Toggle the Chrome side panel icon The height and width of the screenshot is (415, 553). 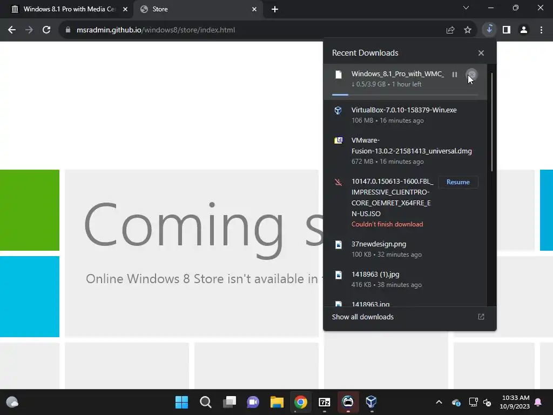coord(507,30)
